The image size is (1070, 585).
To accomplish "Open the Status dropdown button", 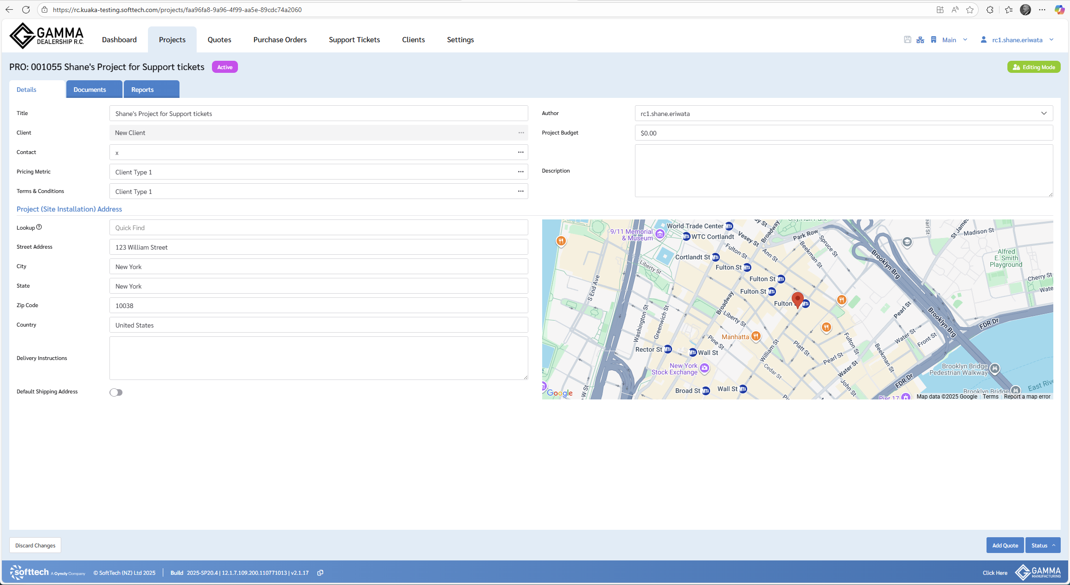I will [1043, 546].
